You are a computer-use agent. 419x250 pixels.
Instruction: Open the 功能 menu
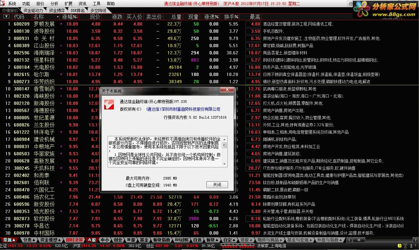point(26,4)
